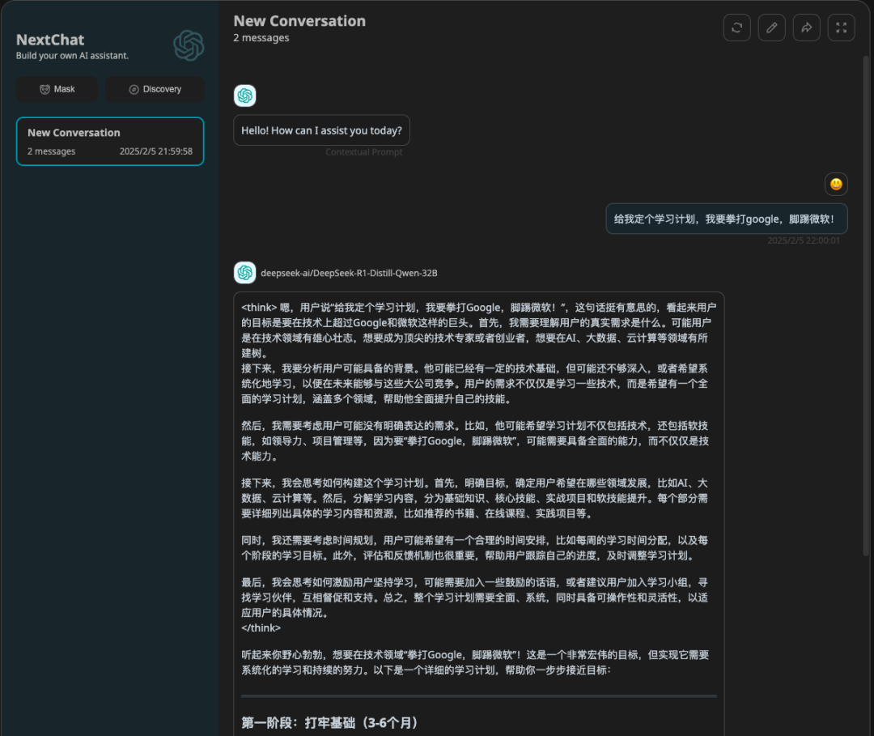Click the Build your own AI assistant tagline
This screenshot has height=736, width=874.
pos(73,56)
